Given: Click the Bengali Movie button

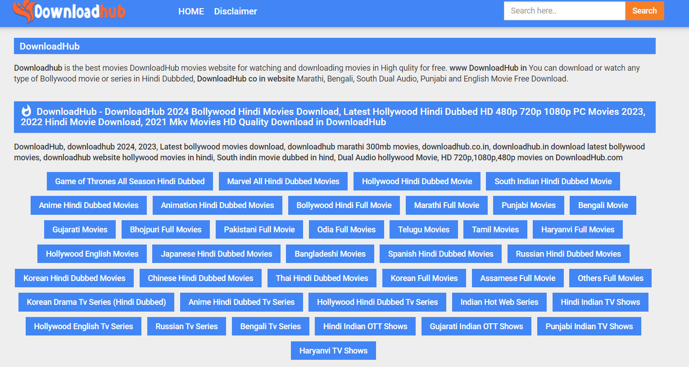Looking at the screenshot, I should (x=603, y=205).
